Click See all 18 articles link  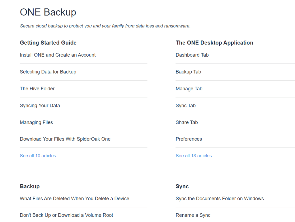point(194,156)
